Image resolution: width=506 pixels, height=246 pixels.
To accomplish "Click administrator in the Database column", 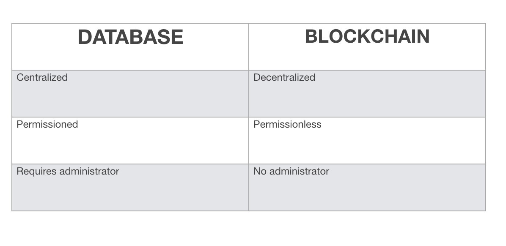I will click(x=89, y=171).
